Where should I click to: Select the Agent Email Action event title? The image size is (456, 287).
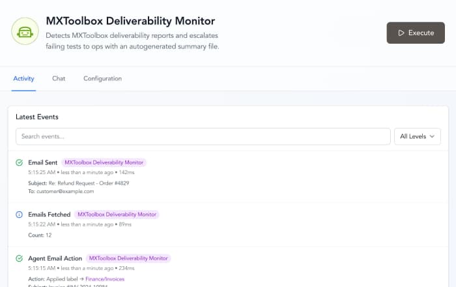pyautogui.click(x=55, y=258)
